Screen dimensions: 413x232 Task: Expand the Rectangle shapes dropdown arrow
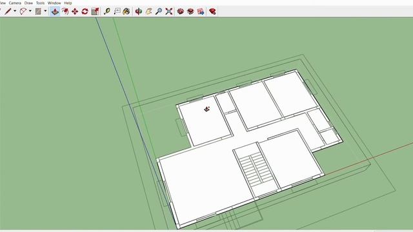tap(45, 12)
